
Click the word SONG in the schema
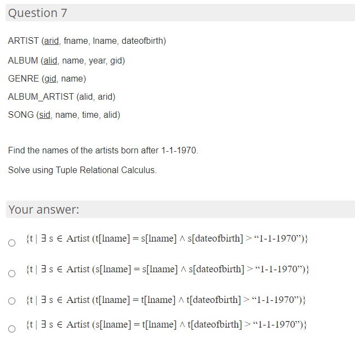point(21,115)
